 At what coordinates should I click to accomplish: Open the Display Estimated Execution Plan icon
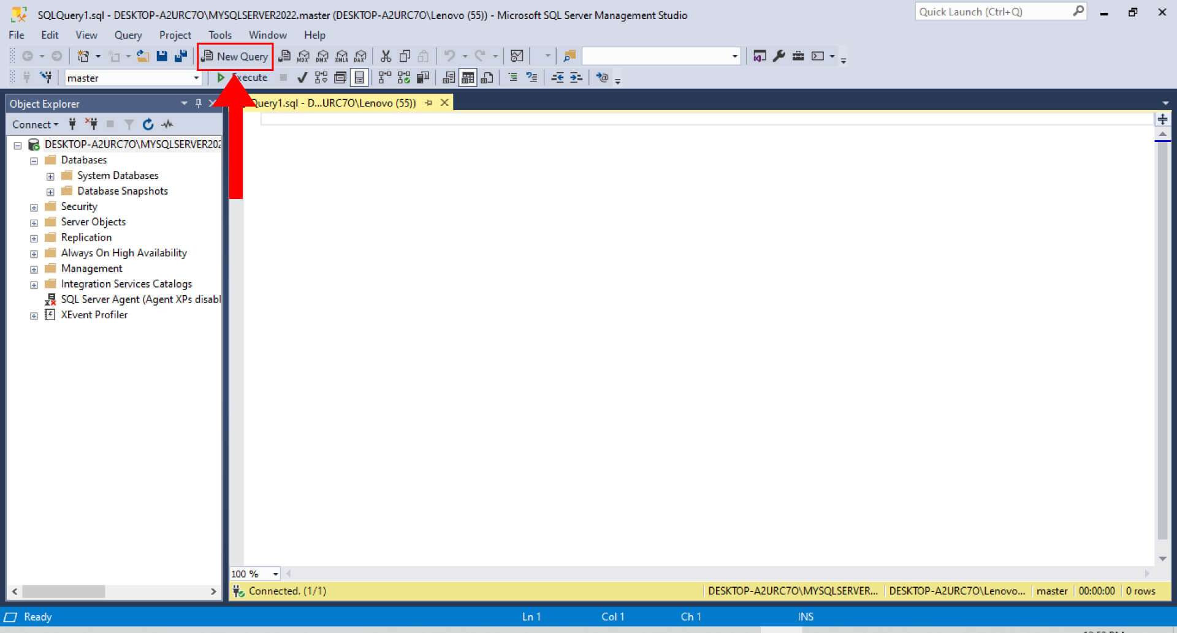[x=321, y=77]
